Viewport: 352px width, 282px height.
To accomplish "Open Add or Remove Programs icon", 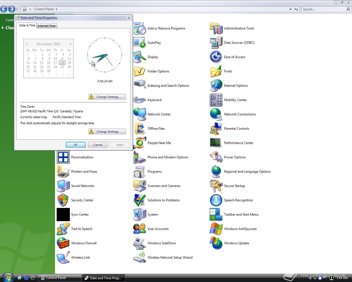I will tap(140, 28).
